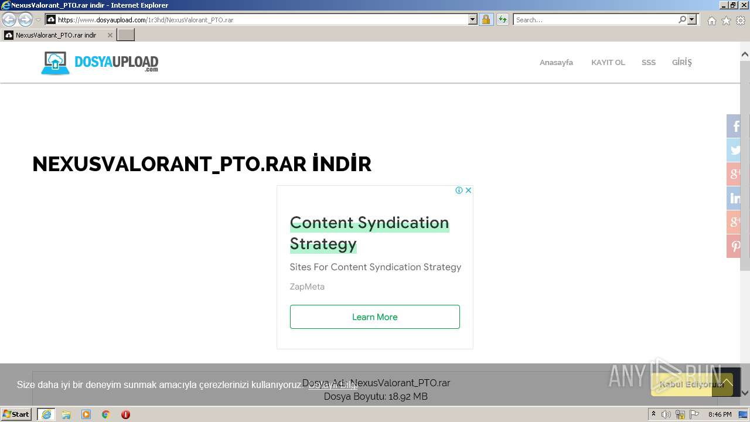Select the NexusValorant_PTO.rar indir tab

click(x=58, y=35)
